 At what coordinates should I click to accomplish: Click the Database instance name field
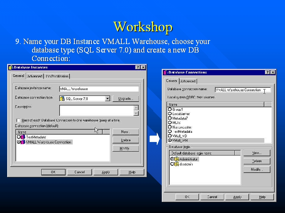click(x=99, y=89)
